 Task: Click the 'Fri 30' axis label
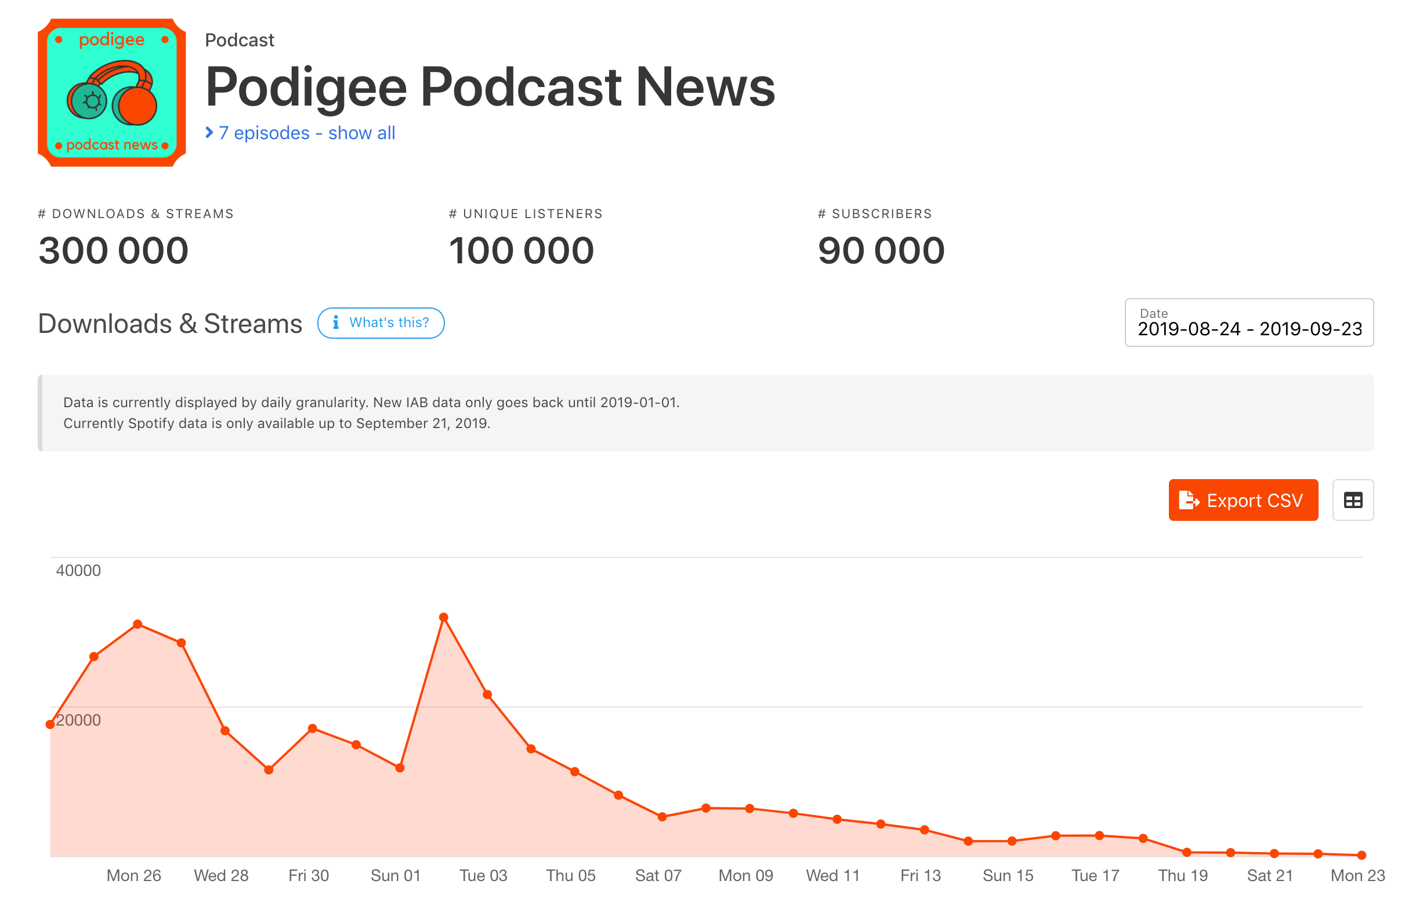coord(309,875)
